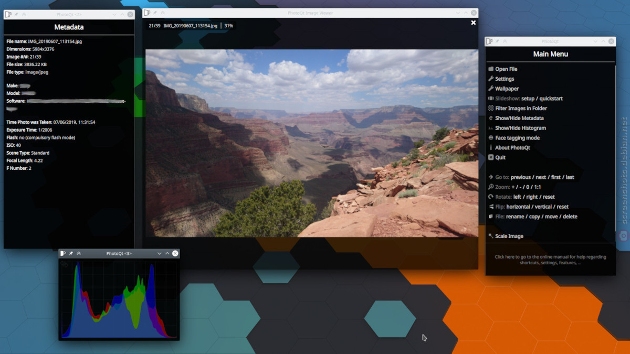Zoom in with the + link
The height and width of the screenshot is (354, 630).
coord(513,187)
